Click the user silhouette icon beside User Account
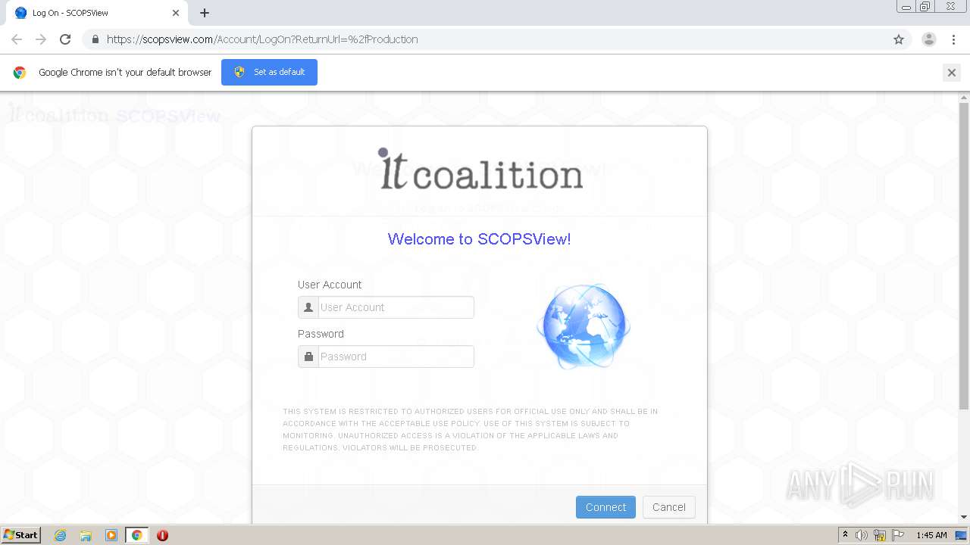This screenshot has width=970, height=545. [308, 307]
